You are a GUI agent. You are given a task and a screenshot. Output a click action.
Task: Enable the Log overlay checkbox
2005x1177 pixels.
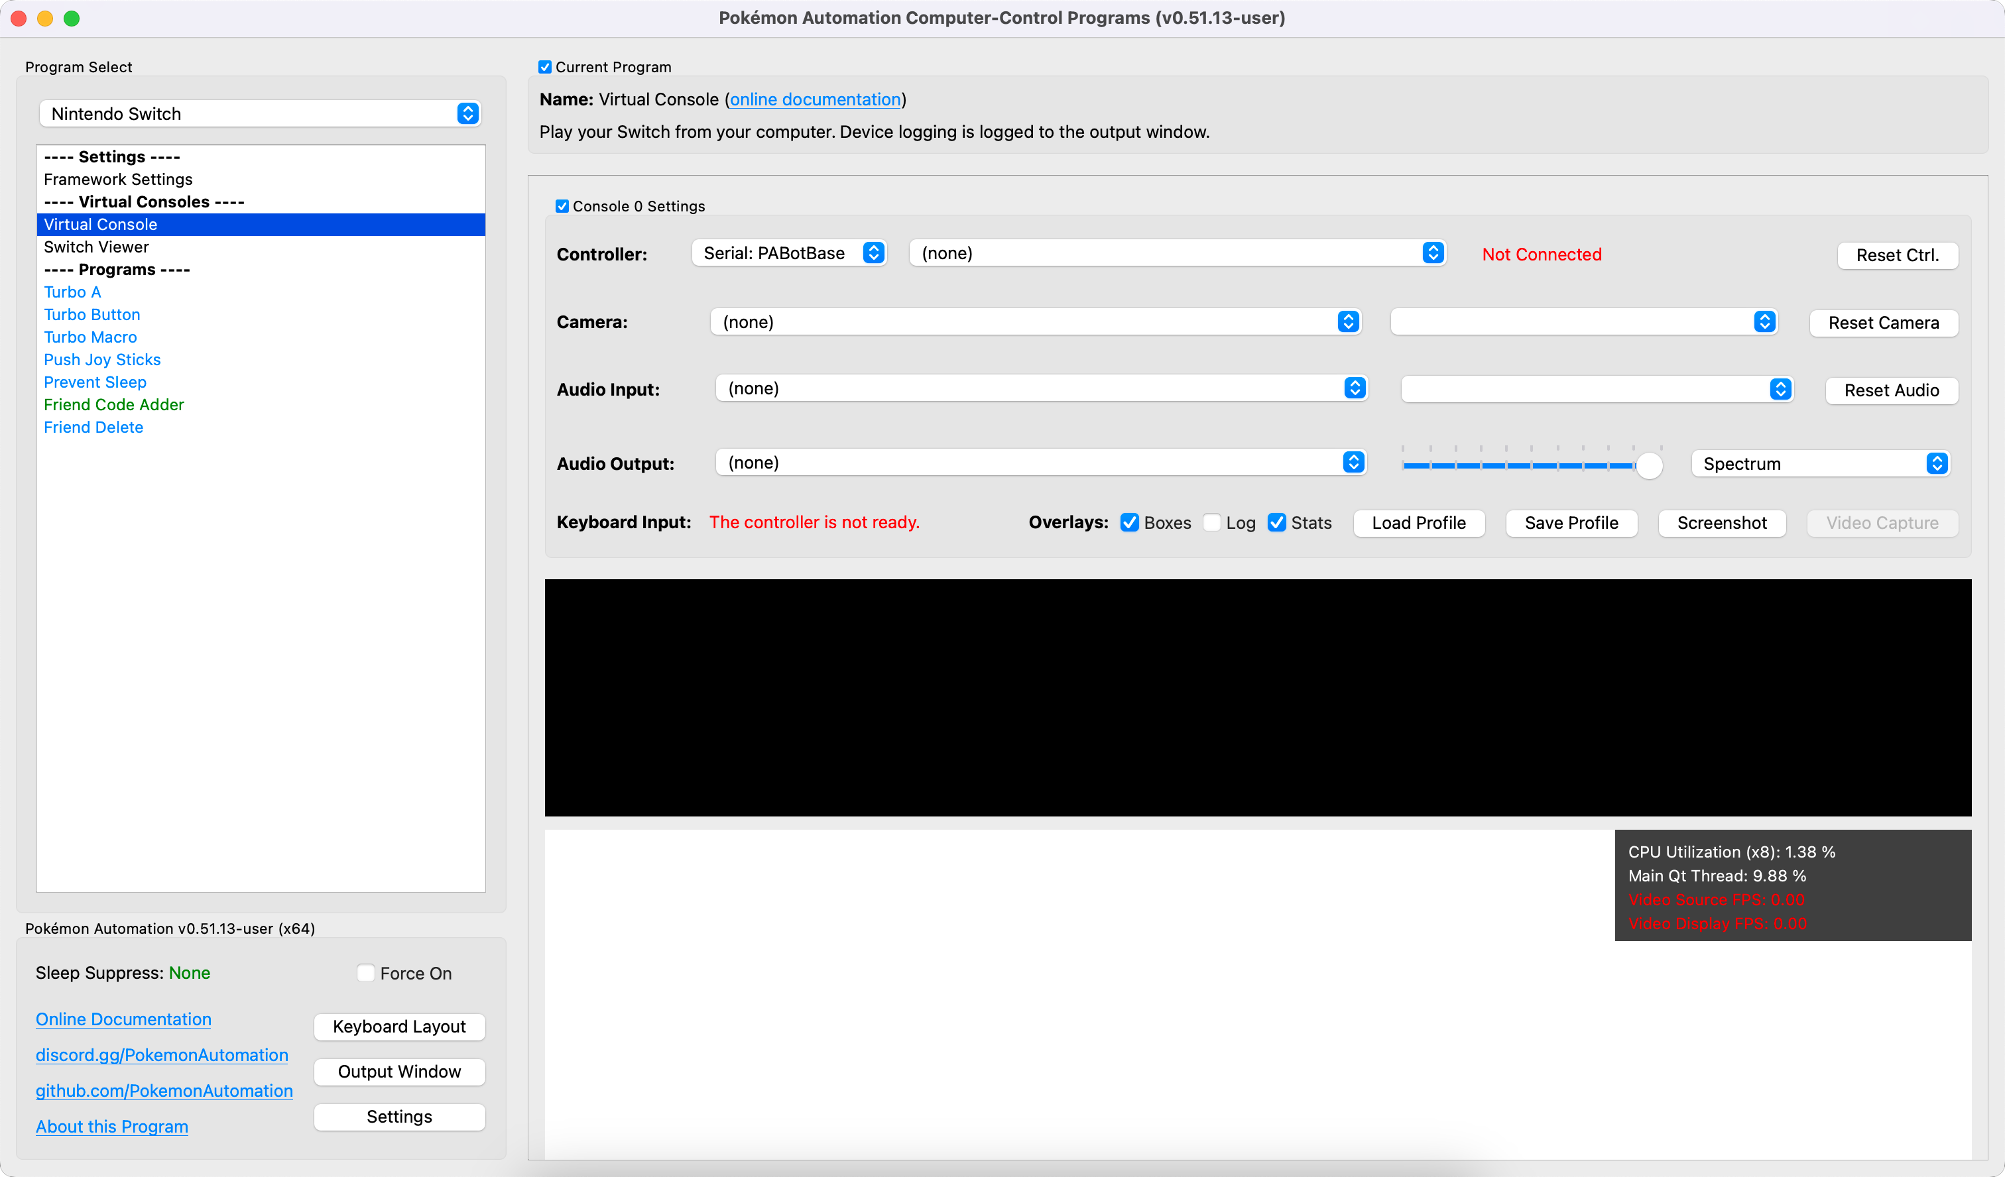click(1212, 522)
